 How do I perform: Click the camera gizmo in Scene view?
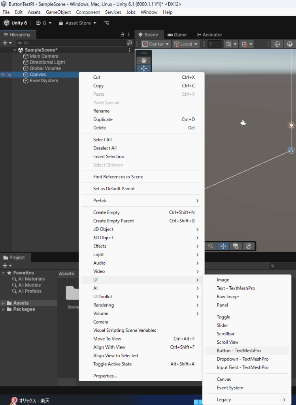tap(243, 123)
